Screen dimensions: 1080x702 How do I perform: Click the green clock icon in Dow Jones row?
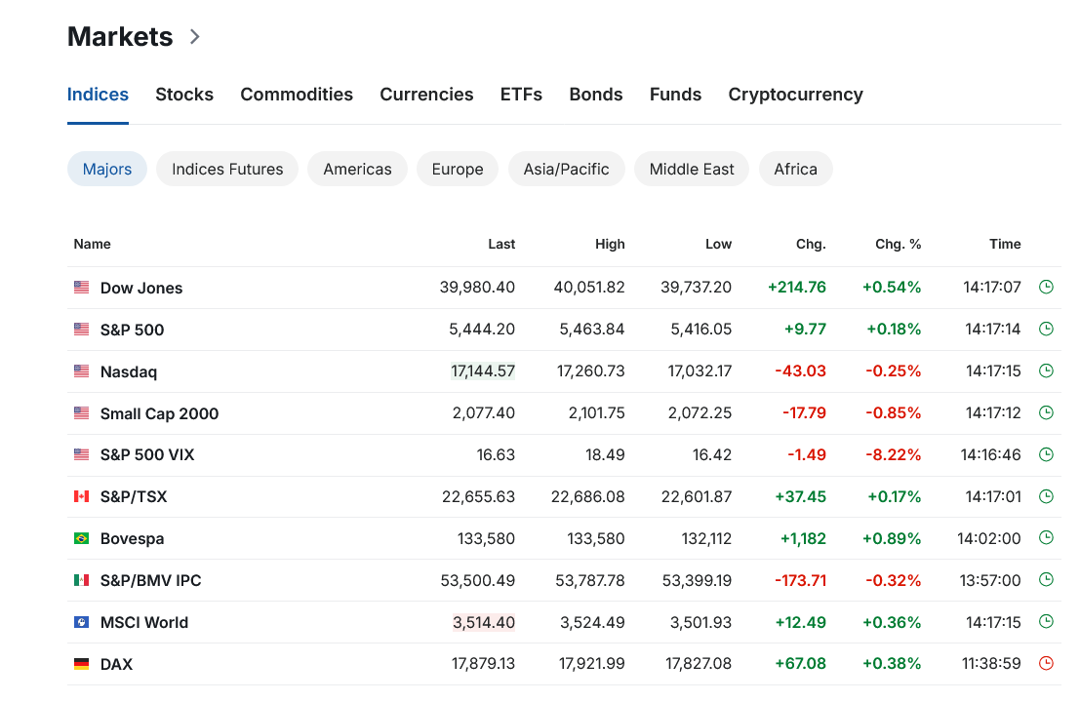(x=1046, y=288)
